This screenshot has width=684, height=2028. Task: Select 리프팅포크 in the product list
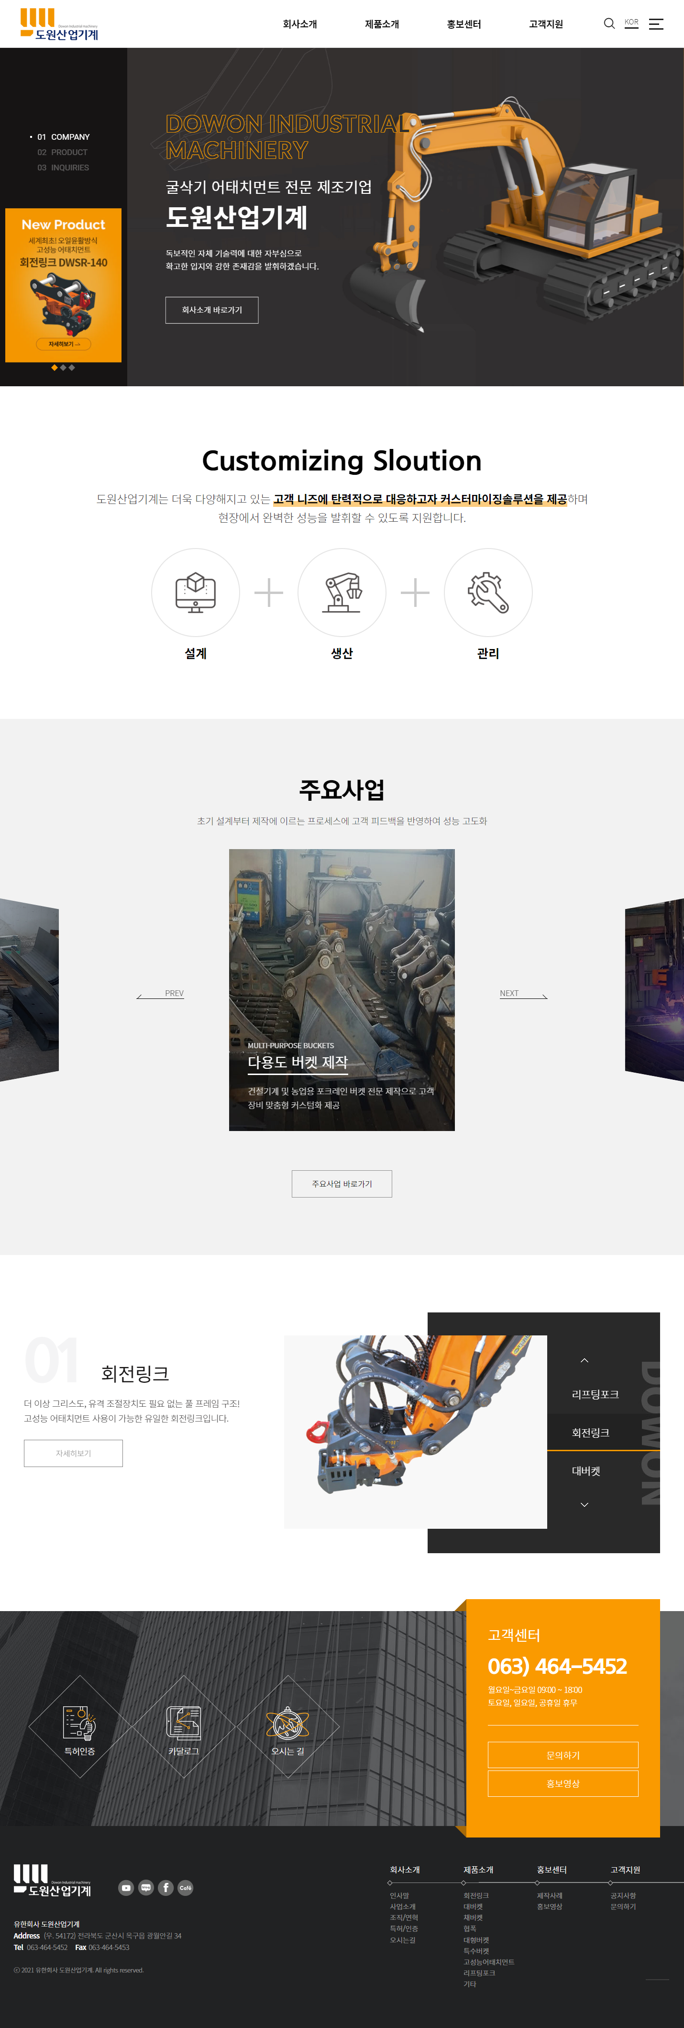[595, 1394]
